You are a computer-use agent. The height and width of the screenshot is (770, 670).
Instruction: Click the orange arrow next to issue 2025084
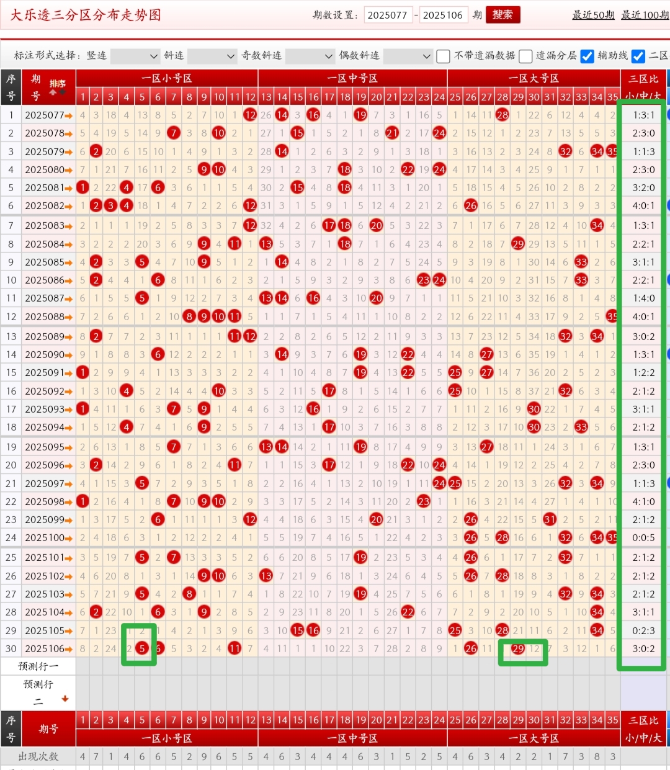tap(68, 244)
